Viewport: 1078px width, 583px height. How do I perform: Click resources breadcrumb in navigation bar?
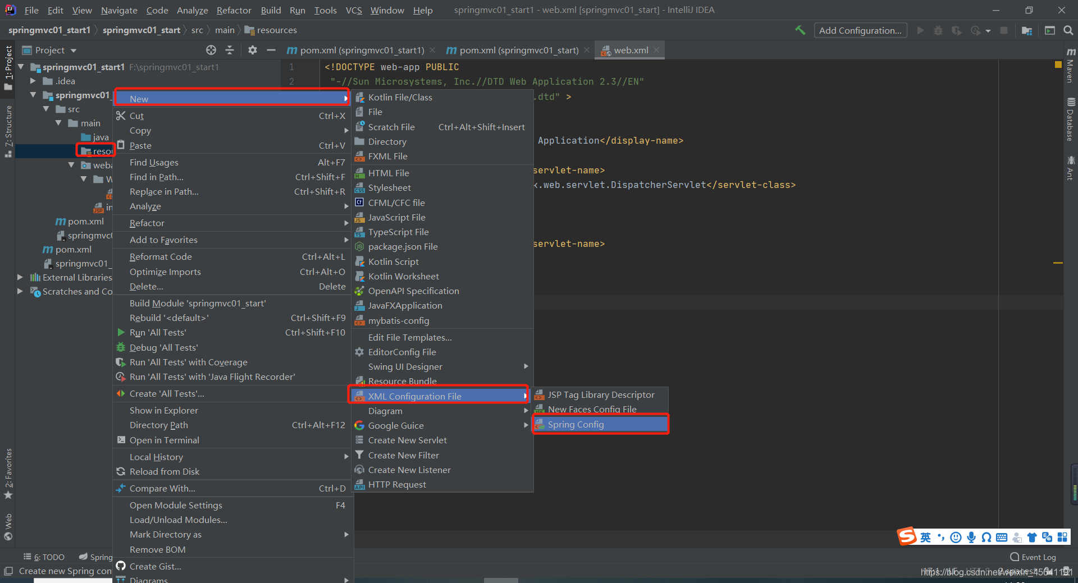tap(271, 30)
